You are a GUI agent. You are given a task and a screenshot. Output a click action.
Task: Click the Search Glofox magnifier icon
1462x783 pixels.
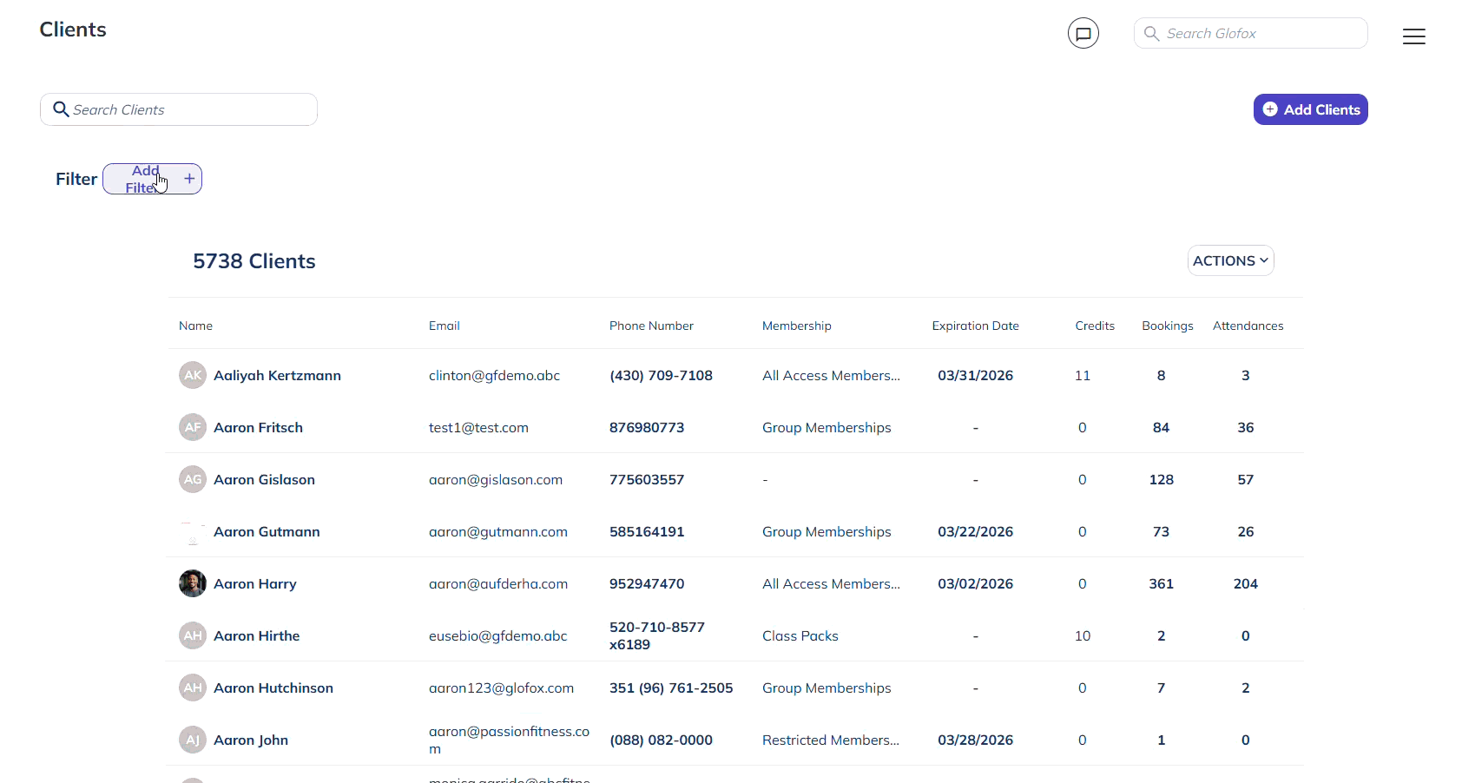click(1151, 33)
